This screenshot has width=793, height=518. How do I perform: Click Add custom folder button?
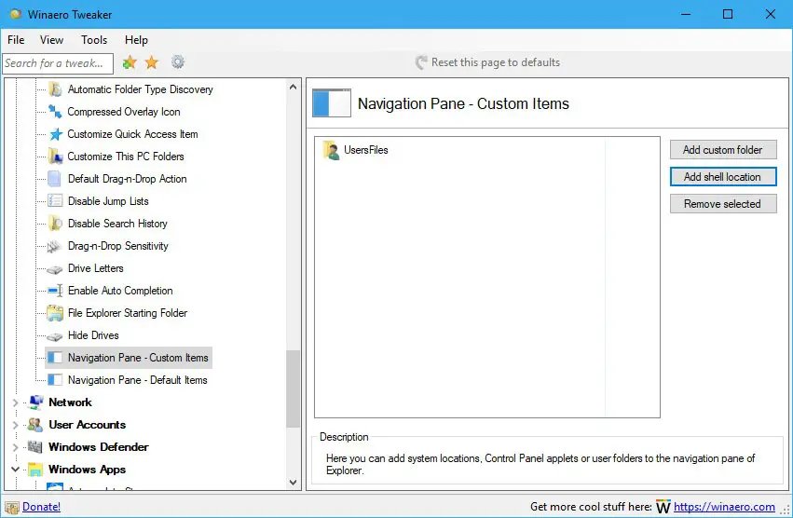[723, 150]
